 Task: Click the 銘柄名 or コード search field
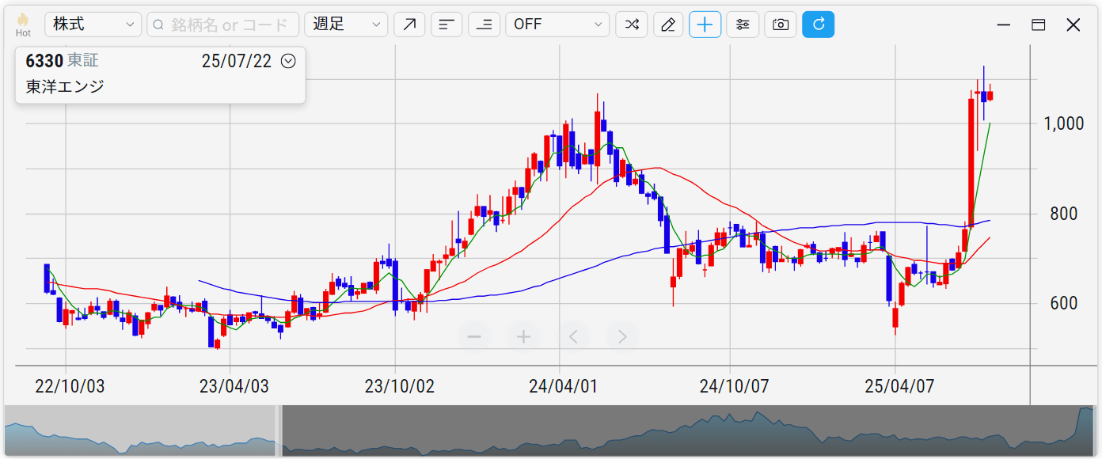pyautogui.click(x=223, y=25)
